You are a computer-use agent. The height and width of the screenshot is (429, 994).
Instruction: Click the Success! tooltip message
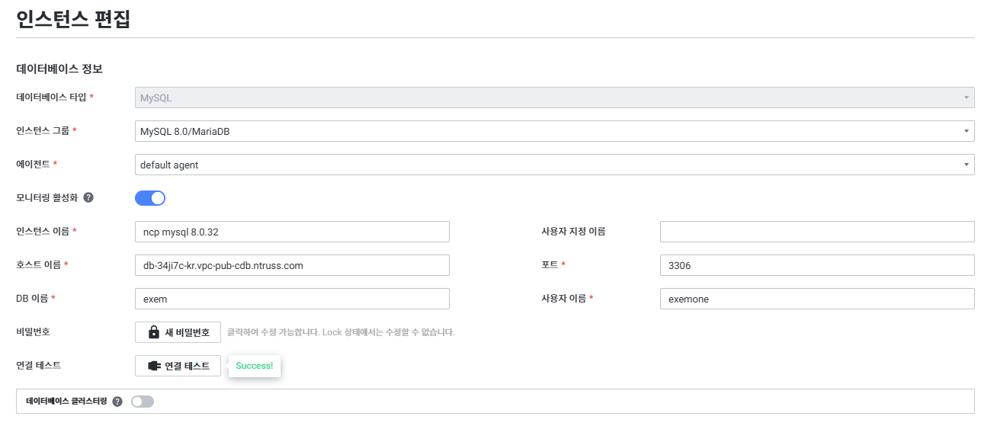[255, 366]
